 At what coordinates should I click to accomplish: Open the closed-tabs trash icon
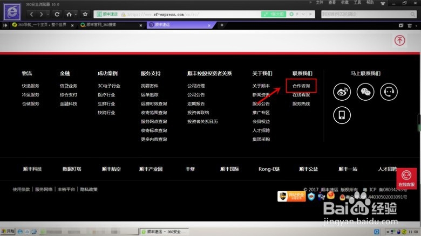click(x=410, y=25)
